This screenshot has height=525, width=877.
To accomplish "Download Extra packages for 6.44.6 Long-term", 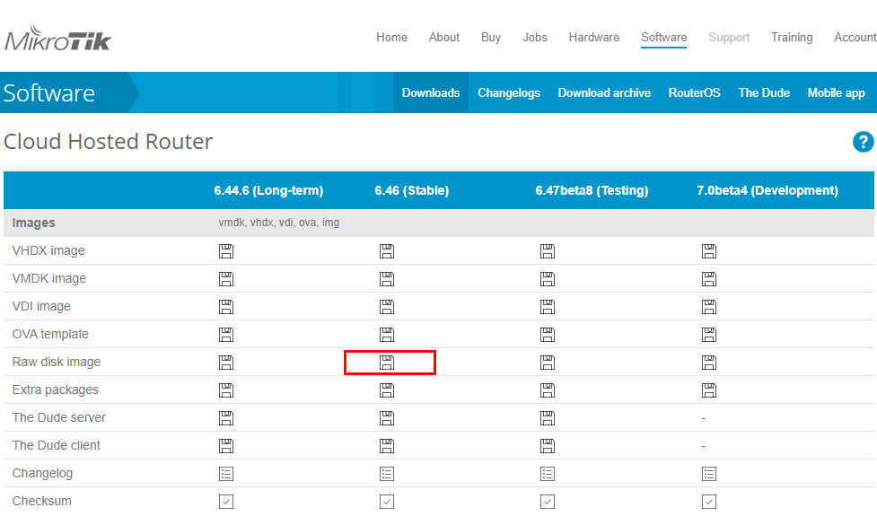I will pos(226,390).
